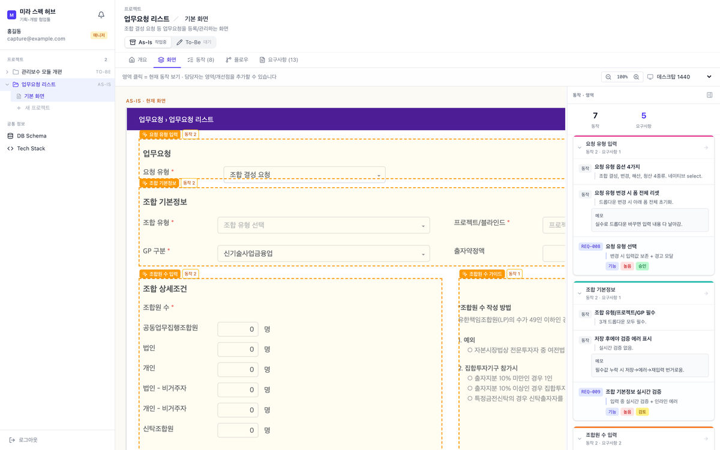Viewport: 720px width, 450px height.
Task: Open the 요청 유형 select showing 조합 결성 요청
Action: (304, 175)
